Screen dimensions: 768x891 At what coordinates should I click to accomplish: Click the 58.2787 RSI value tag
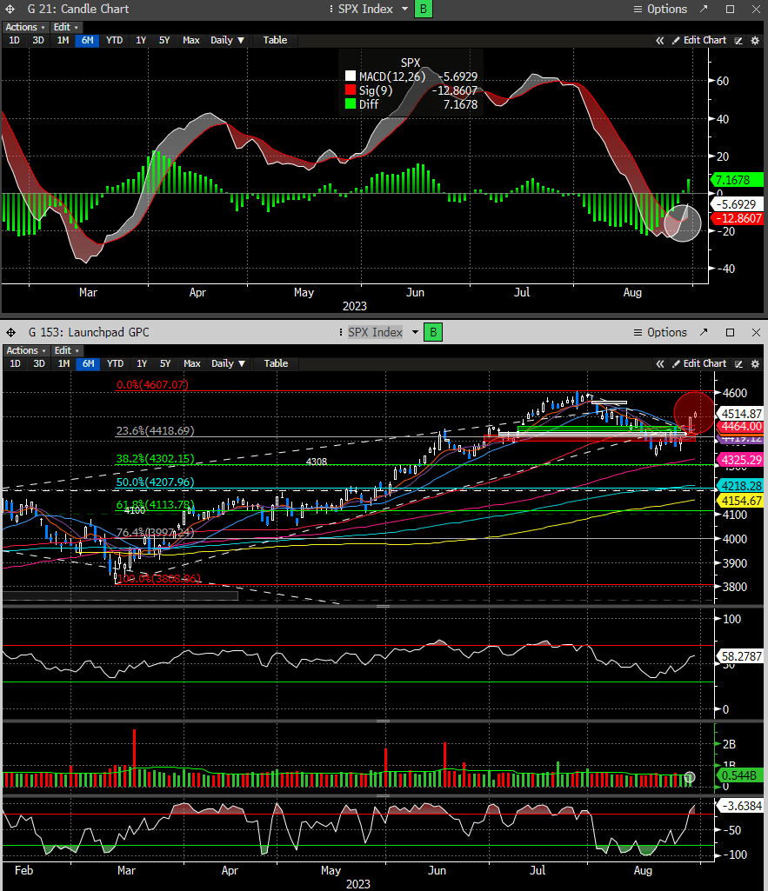click(x=741, y=656)
